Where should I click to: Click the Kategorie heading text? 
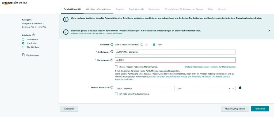click(x=27, y=20)
